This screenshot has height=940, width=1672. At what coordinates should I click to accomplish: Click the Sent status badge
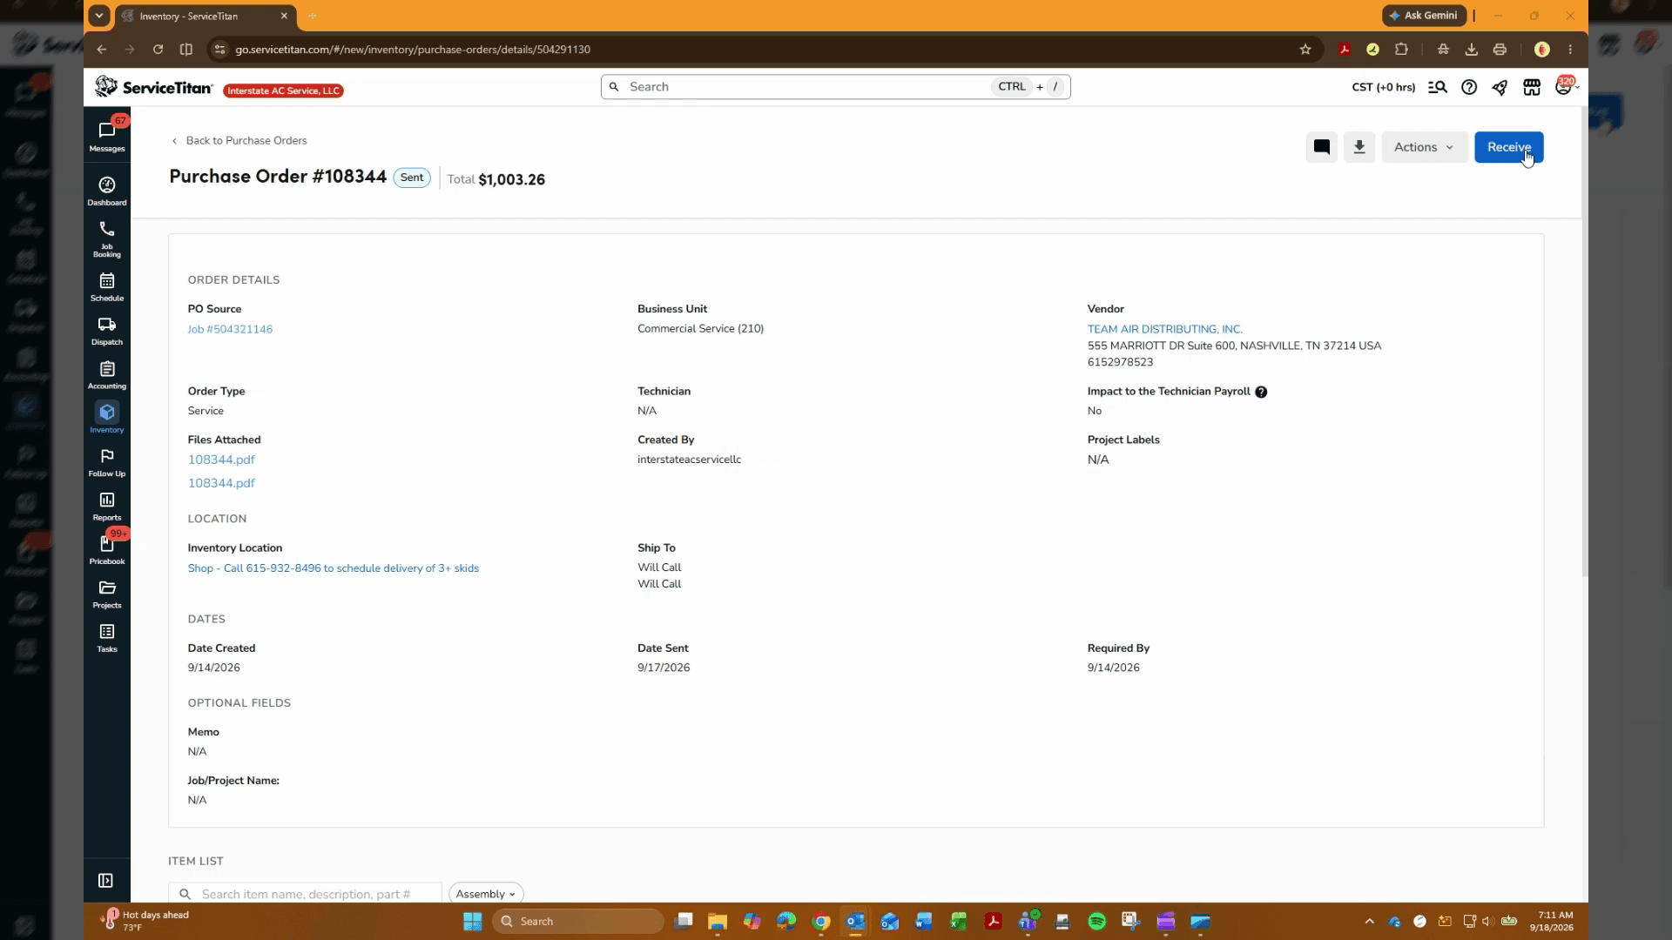412,178
